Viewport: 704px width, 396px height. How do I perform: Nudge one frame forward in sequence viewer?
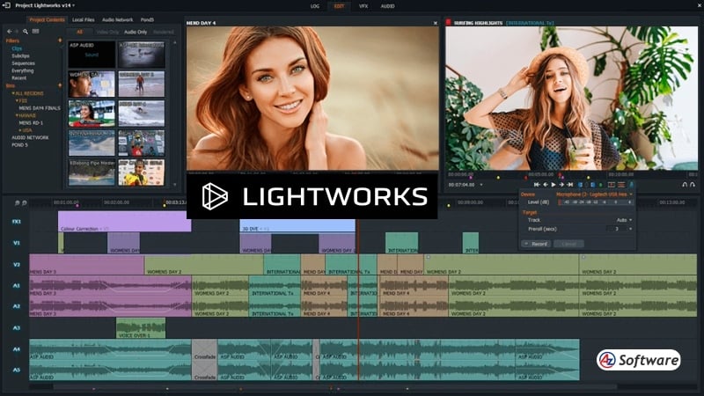tap(561, 185)
